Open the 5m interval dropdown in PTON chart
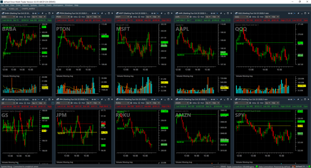The height and width of the screenshot is (168, 311). click(89, 17)
